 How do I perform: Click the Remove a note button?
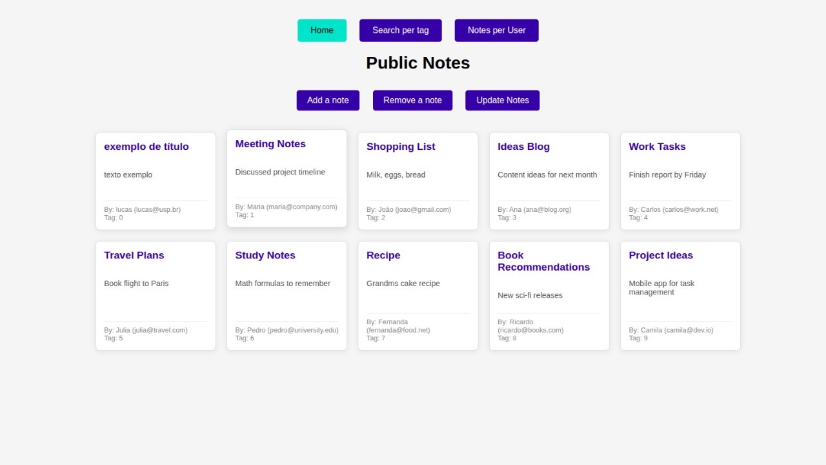tap(413, 100)
